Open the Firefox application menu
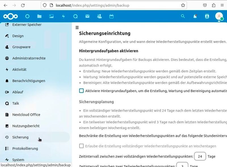Image resolution: width=227 pixels, height=167 pixels. coord(222,5)
